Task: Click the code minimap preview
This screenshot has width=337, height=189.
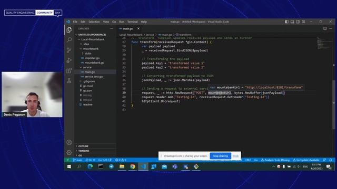Action: coord(323,43)
